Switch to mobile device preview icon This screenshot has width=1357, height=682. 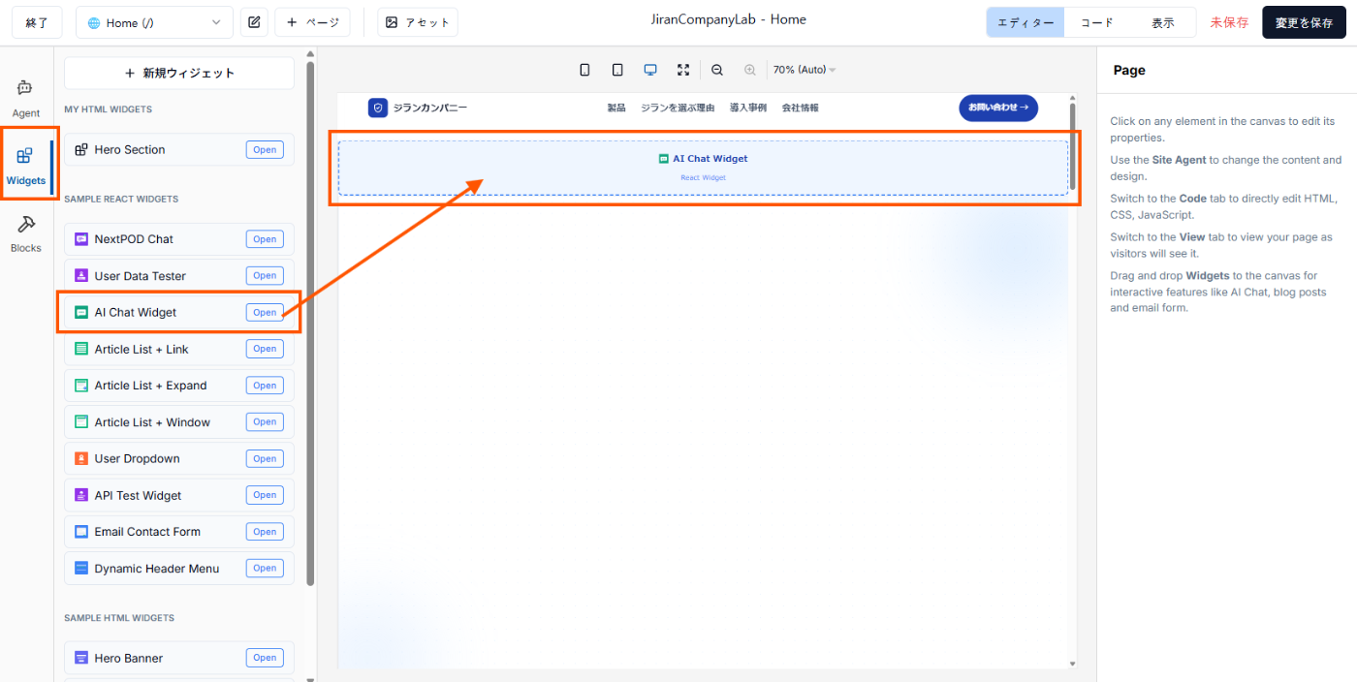pyautogui.click(x=584, y=70)
